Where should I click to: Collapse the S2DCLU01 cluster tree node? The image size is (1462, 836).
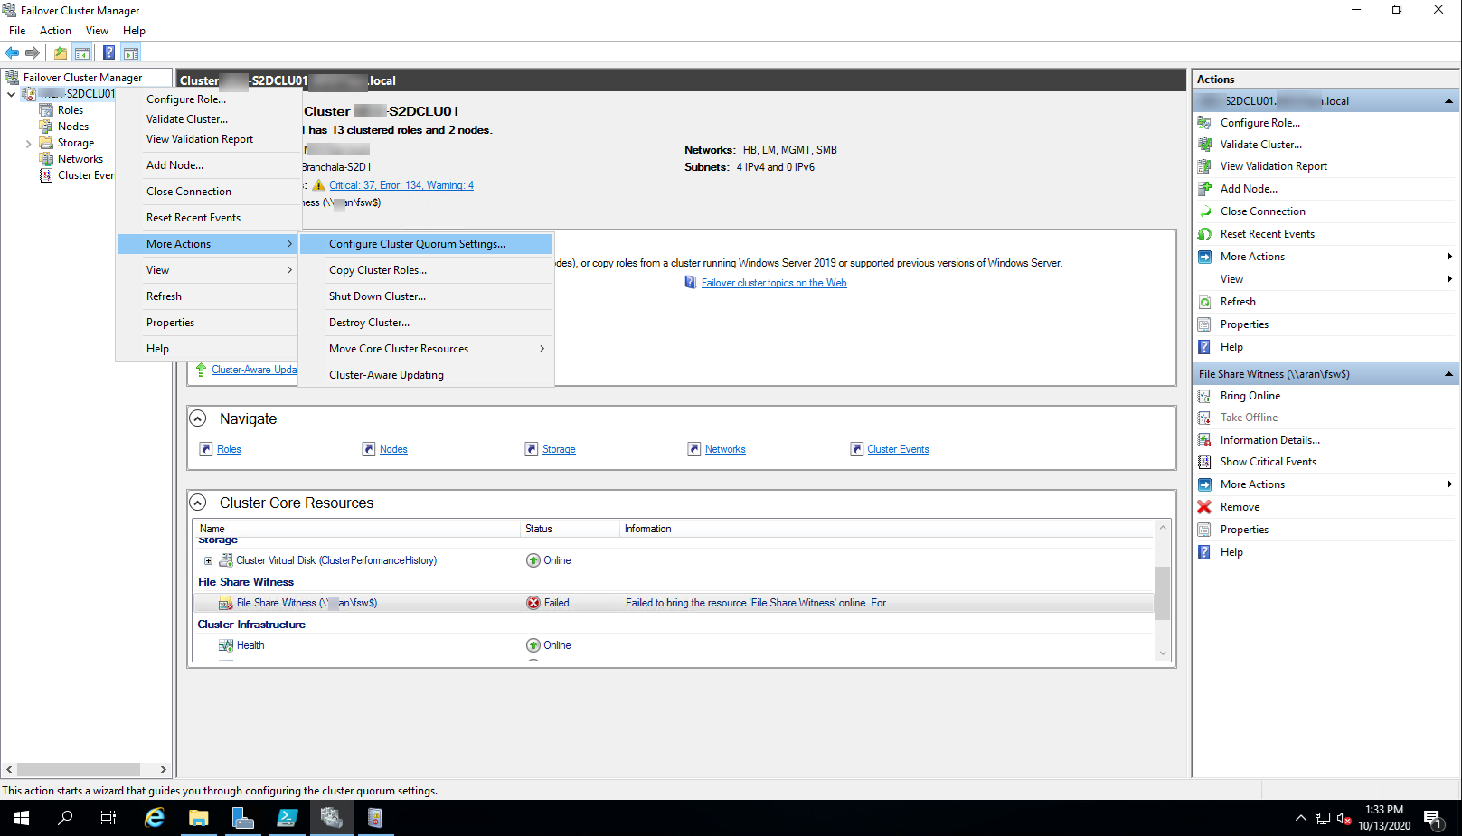[11, 94]
